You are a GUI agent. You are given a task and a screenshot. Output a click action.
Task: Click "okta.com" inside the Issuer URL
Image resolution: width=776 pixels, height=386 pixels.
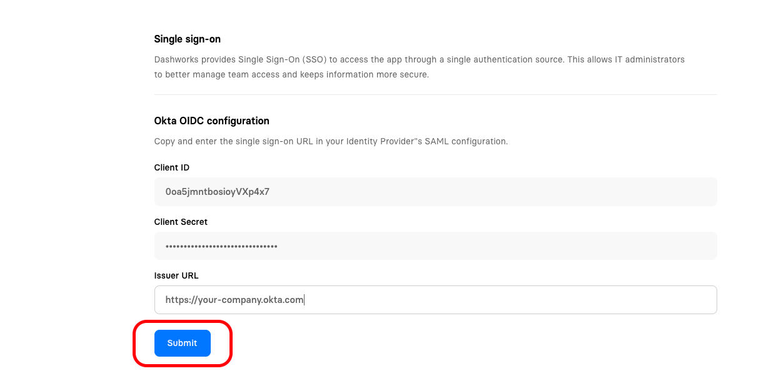[x=286, y=300]
